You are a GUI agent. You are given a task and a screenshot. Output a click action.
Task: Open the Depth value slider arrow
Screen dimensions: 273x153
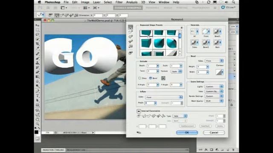click(157, 66)
